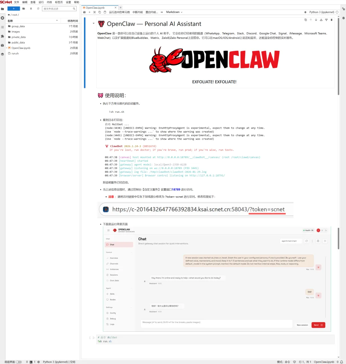Collapse the OpenClaw heading section

[x=94, y=24]
